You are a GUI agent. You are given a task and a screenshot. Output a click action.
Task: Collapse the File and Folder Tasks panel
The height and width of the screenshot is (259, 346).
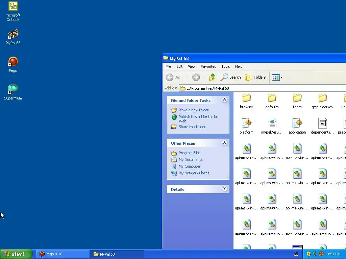(224, 100)
